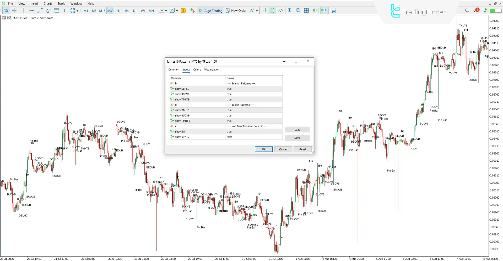Select the H4 timeframe
This screenshot has width=503, height=261.
point(127,10)
